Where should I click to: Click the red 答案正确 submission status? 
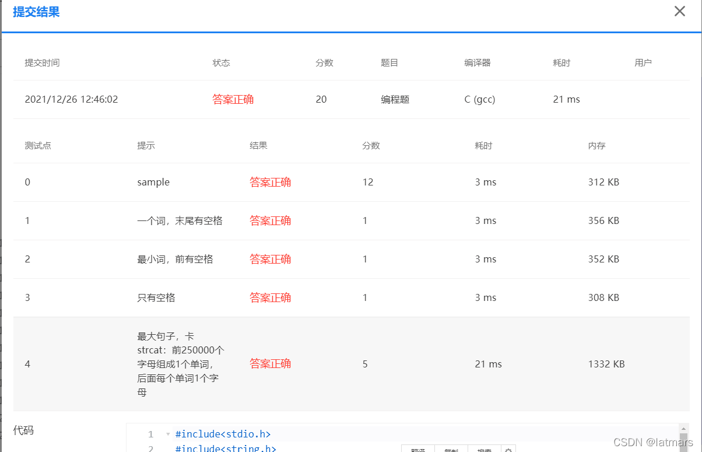click(x=233, y=99)
